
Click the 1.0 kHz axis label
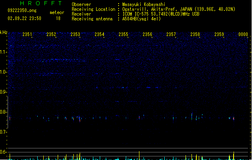point(3,72)
